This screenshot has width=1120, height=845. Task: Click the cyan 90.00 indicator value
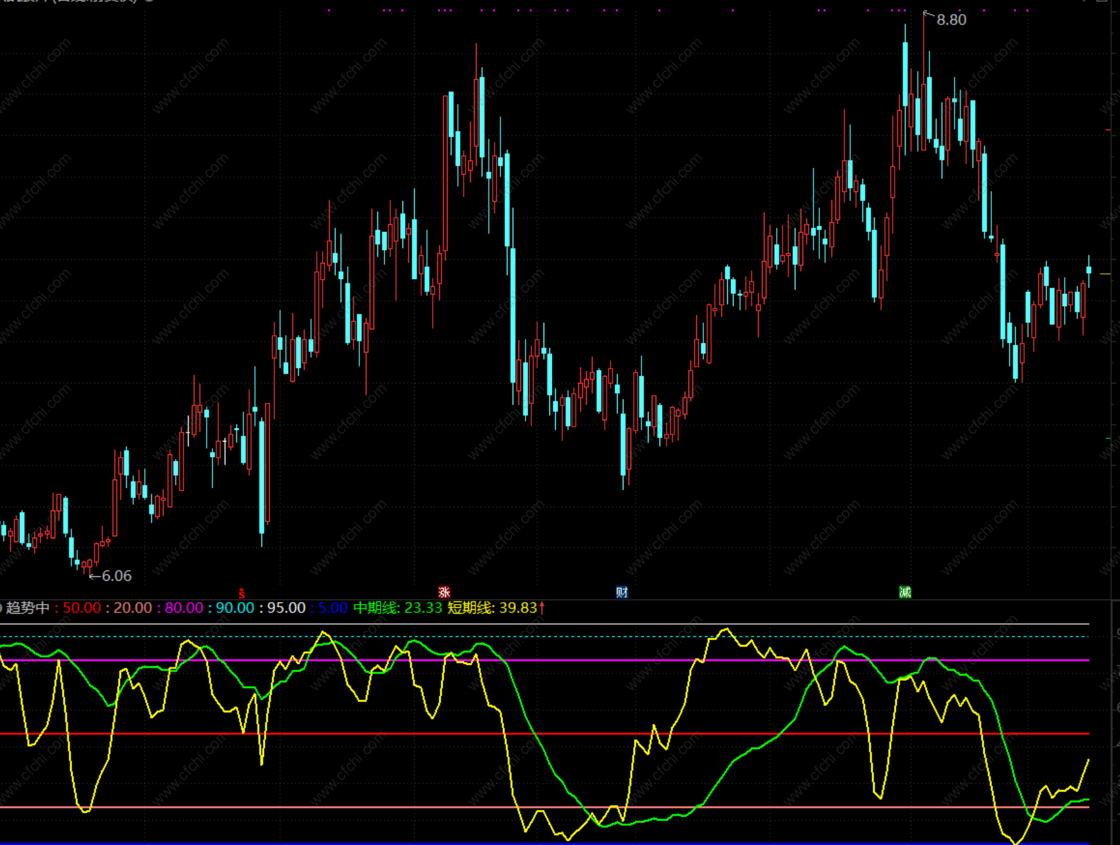click(x=235, y=608)
